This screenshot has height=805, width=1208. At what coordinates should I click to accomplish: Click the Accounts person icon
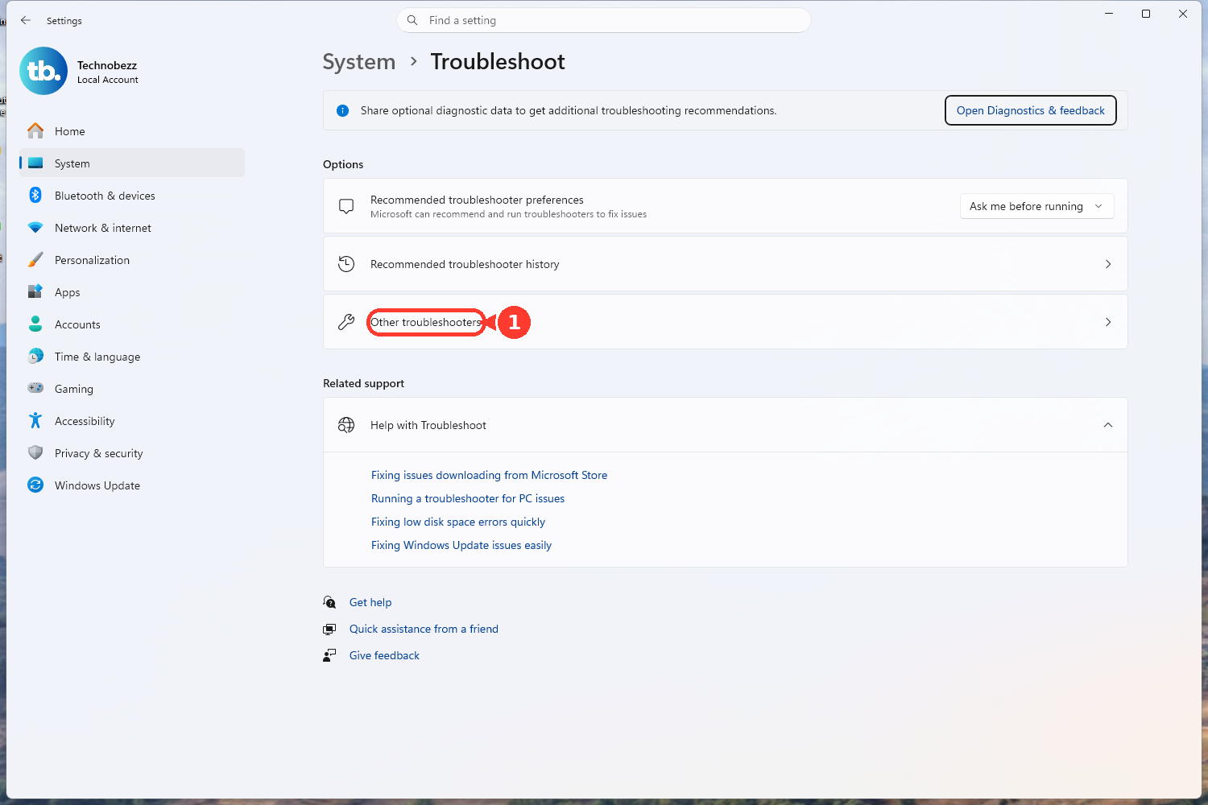[x=35, y=324]
